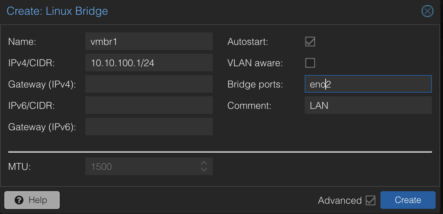Focus the Name field containing vmbr1
Viewport: 443px width, 214px height.
pos(149,41)
